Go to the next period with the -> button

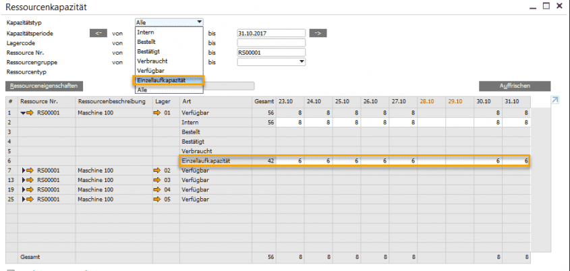point(318,33)
